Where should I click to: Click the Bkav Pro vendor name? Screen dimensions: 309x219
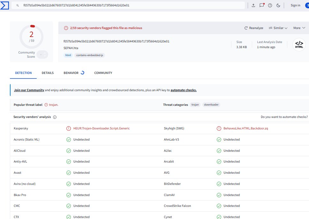(x=20, y=195)
